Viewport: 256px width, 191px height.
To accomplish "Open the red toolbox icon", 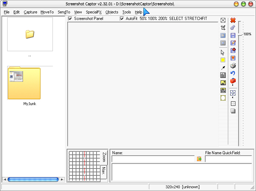I will (233, 80).
